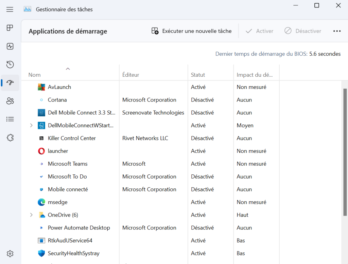Click the Moyen impact cell

click(x=245, y=126)
